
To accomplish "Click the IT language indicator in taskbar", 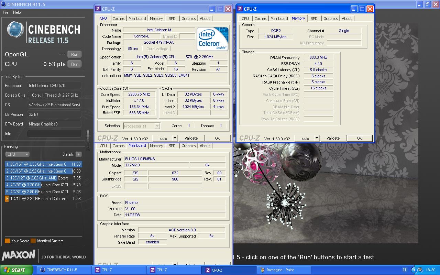I will click(405, 270).
